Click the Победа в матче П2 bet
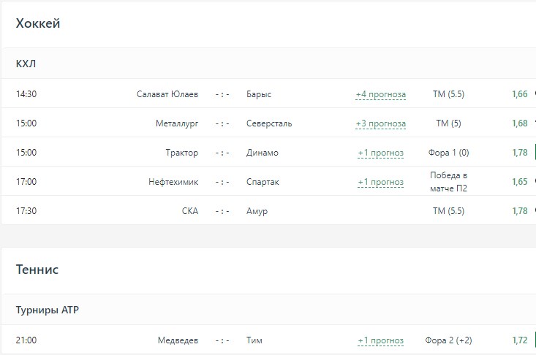 448,182
